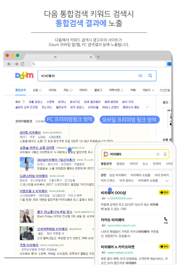Click the 365일비치웨어 ad thumbnail
This screenshot has height=278, width=180.
point(27,164)
